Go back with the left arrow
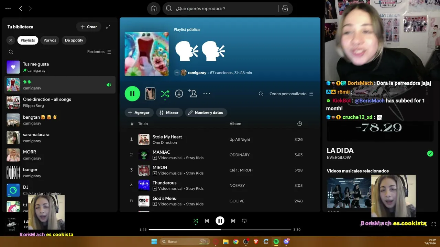The width and height of the screenshot is (440, 247). 21,9
